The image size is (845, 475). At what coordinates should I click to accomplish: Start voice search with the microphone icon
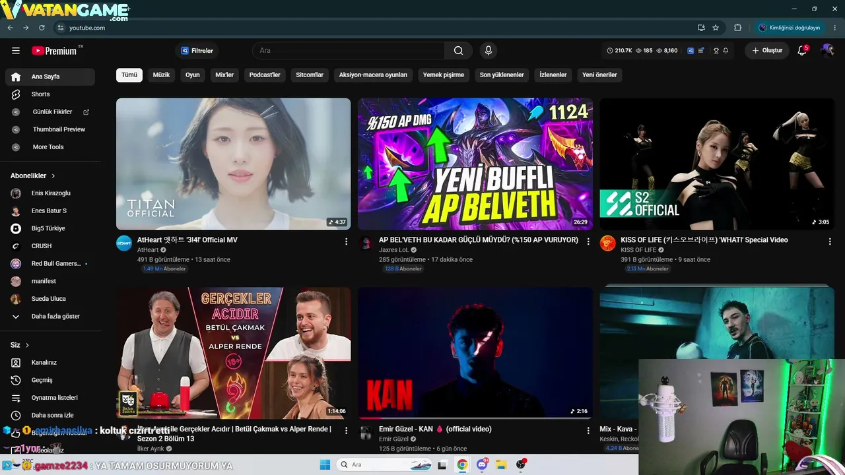pyautogui.click(x=489, y=51)
